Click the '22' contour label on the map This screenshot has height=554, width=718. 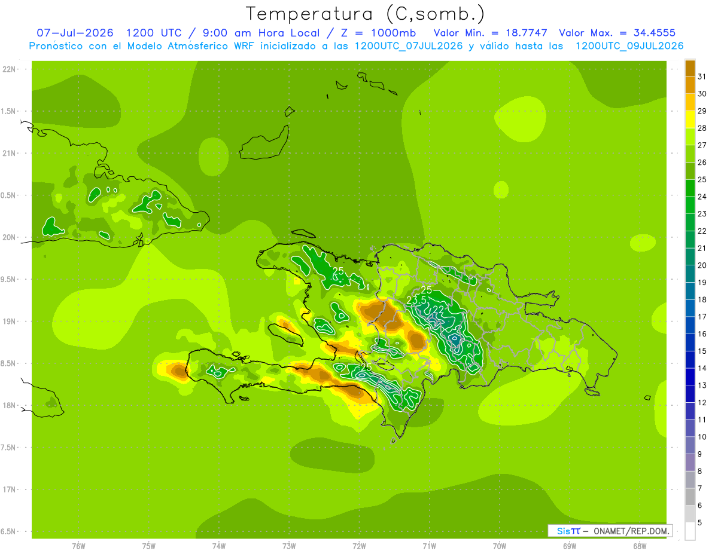click(439, 310)
